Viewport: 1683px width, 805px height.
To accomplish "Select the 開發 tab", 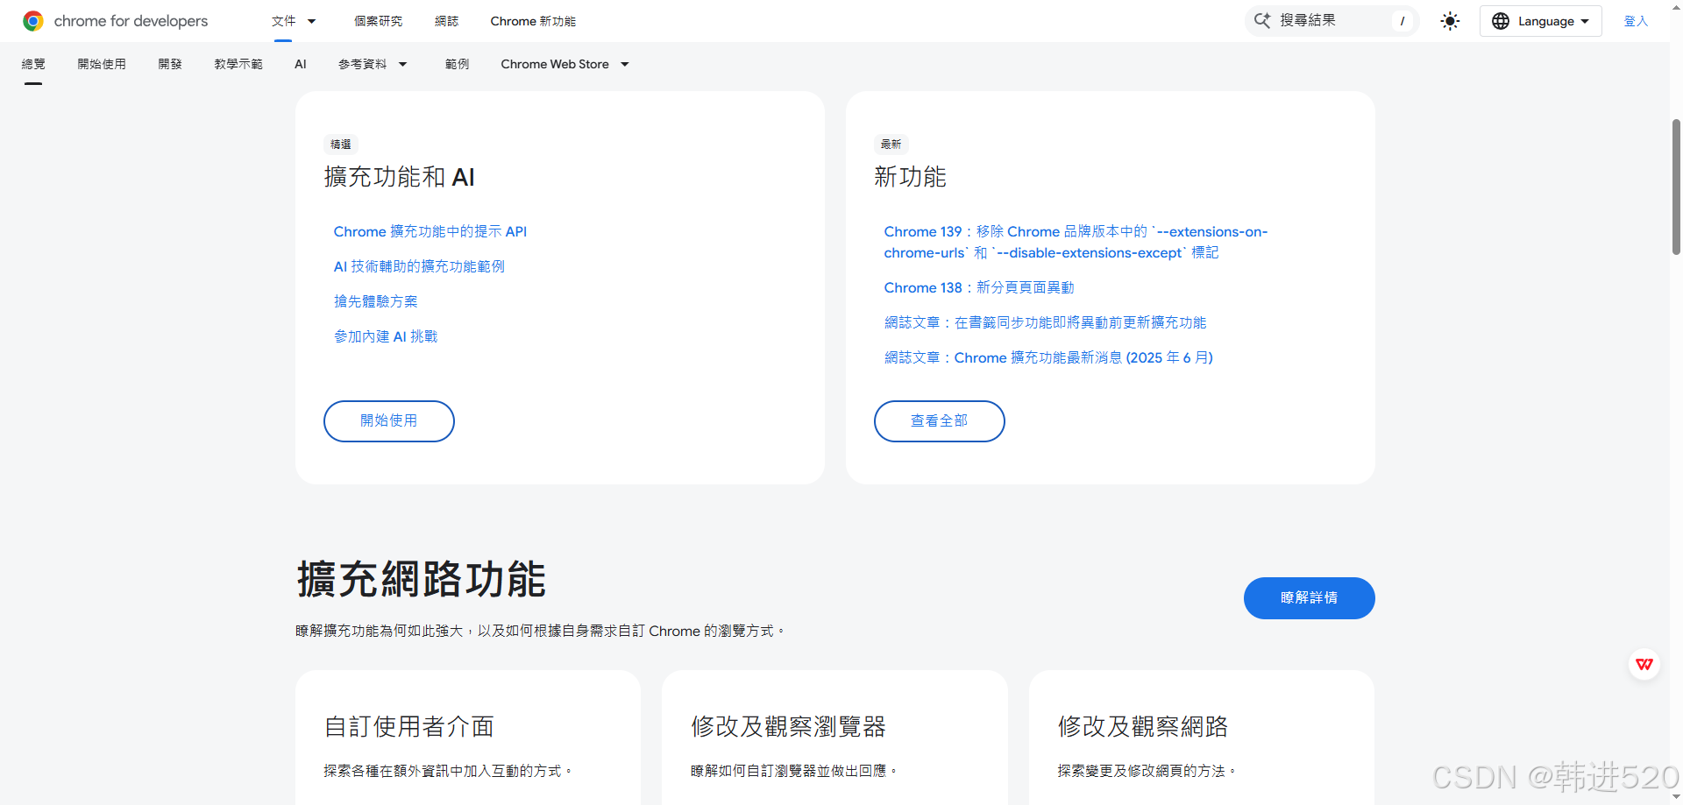I will point(170,64).
